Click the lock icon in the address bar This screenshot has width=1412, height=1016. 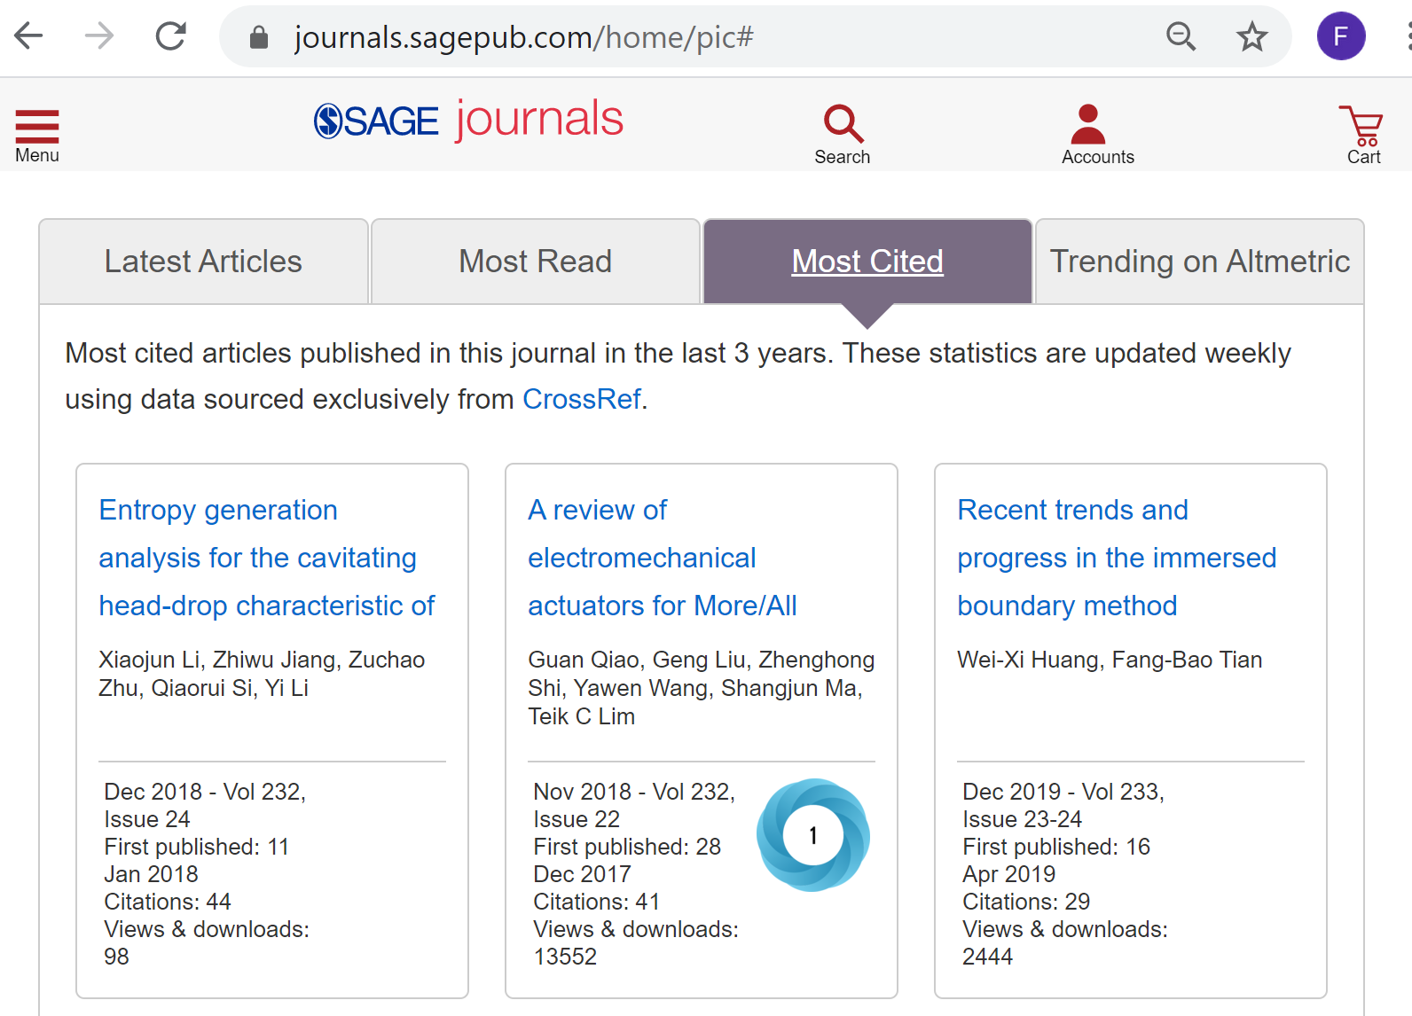click(x=259, y=37)
